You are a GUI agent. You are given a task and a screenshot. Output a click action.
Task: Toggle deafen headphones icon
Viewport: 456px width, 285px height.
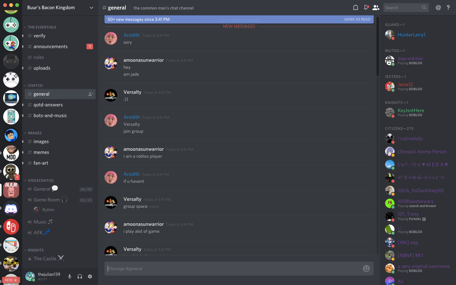click(x=80, y=276)
